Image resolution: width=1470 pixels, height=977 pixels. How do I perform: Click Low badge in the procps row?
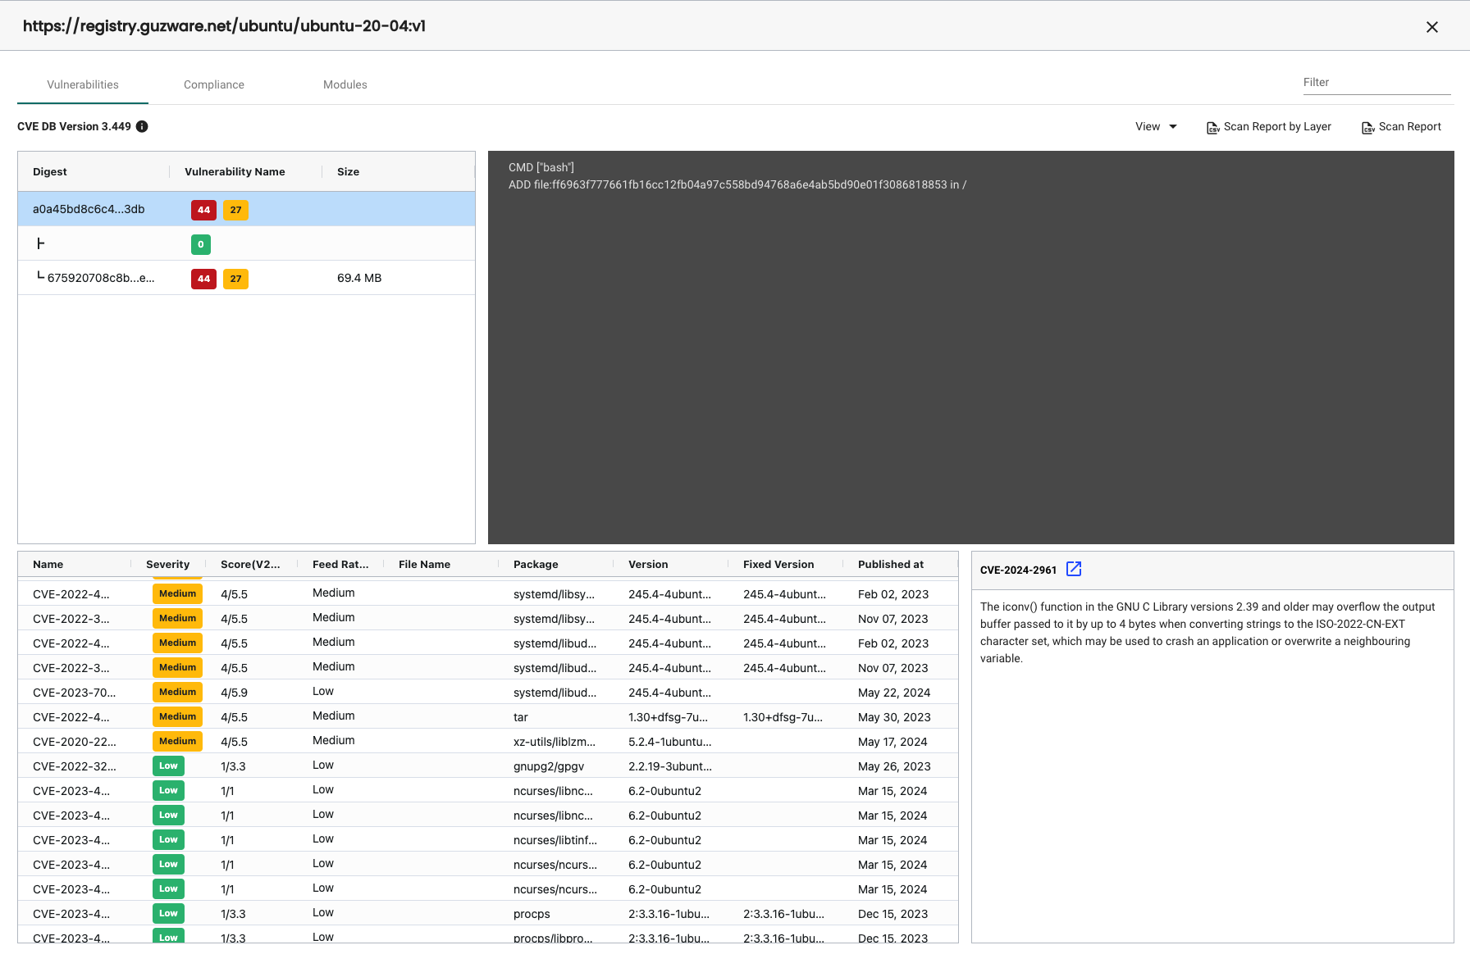pos(168,913)
